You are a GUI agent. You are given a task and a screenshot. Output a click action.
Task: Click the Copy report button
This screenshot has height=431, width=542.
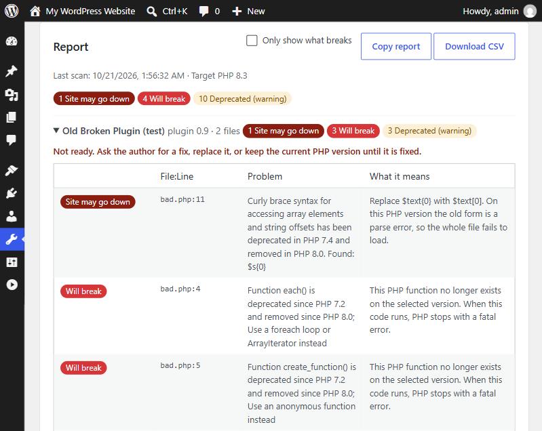tap(395, 46)
